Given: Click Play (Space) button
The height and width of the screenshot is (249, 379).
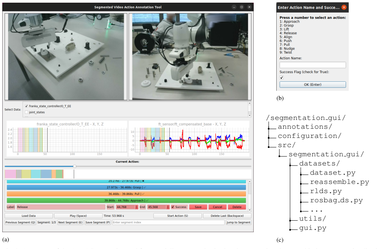Looking at the screenshot, I should (x=78, y=216).
